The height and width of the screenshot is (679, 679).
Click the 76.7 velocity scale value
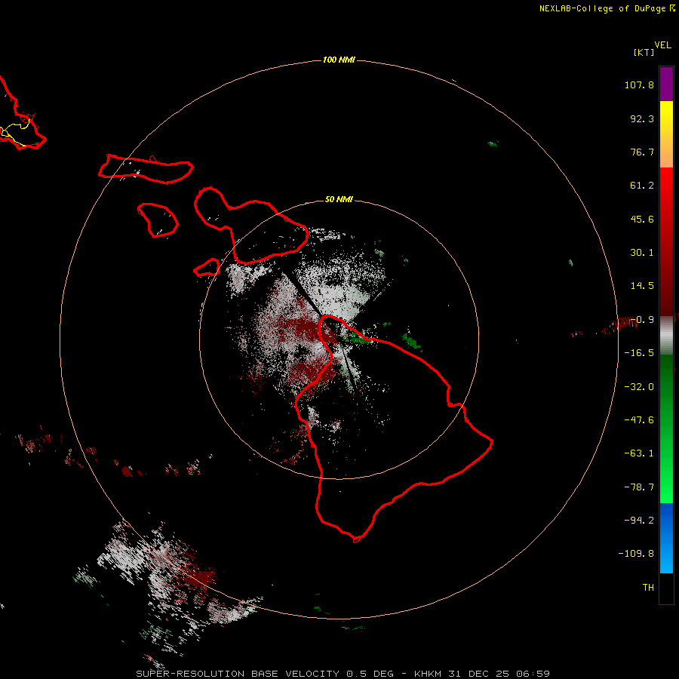click(642, 152)
